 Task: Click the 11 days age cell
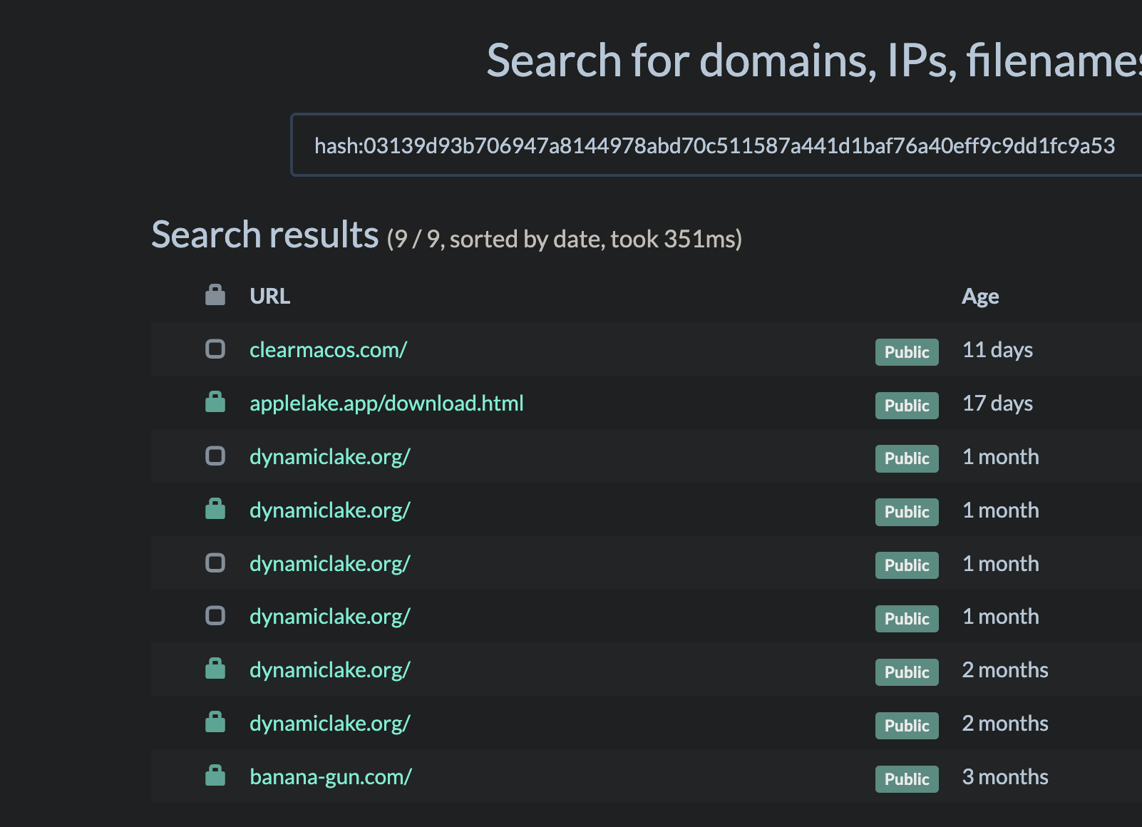(x=997, y=350)
